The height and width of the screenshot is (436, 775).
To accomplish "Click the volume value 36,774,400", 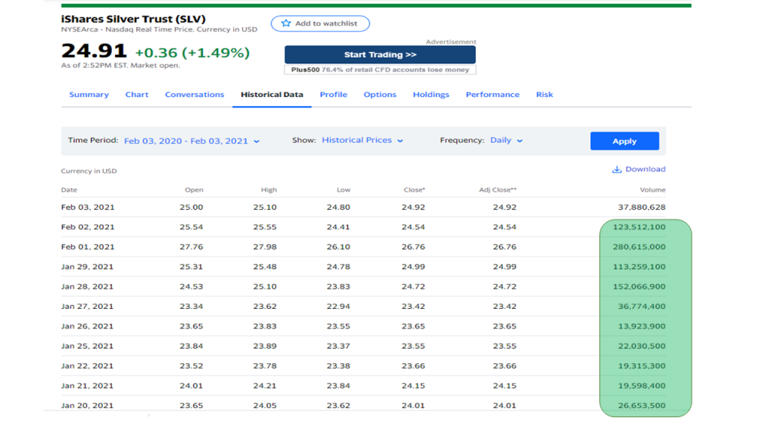I will click(x=642, y=306).
